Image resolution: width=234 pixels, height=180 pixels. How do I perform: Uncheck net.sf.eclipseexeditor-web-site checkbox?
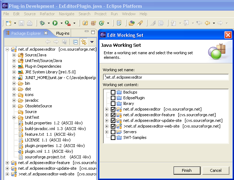(113, 126)
